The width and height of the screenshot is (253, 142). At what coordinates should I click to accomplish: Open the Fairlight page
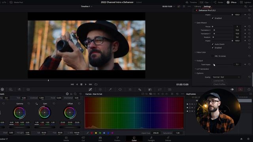151,139
